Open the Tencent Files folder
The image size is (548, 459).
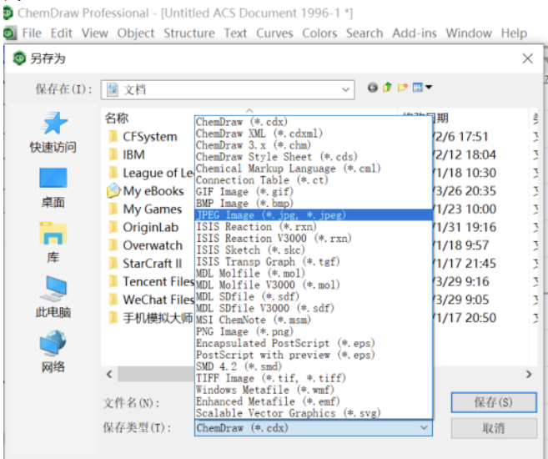pos(151,282)
